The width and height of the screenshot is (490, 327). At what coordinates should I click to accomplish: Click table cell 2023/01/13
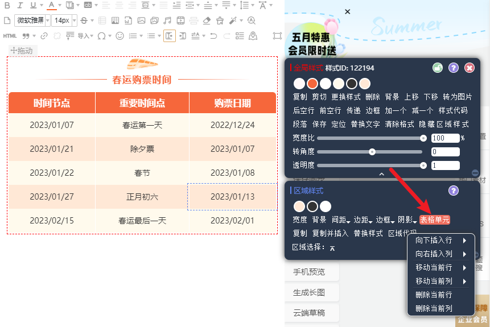point(233,197)
